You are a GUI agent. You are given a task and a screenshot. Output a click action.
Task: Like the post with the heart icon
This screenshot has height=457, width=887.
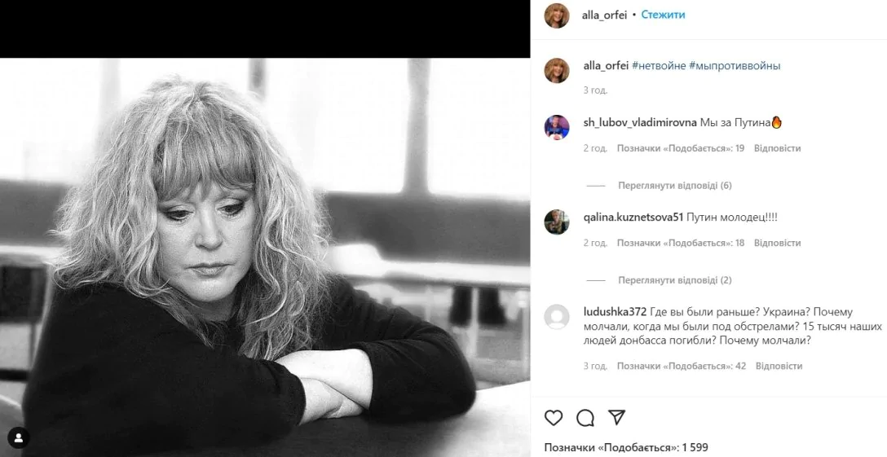tap(554, 418)
